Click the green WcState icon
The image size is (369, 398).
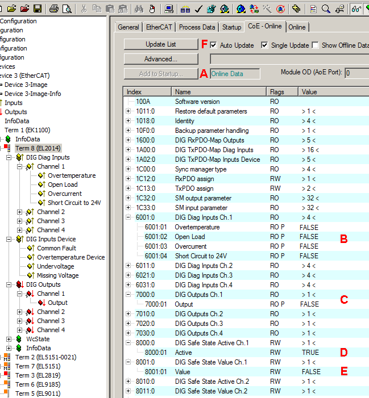point(19,339)
